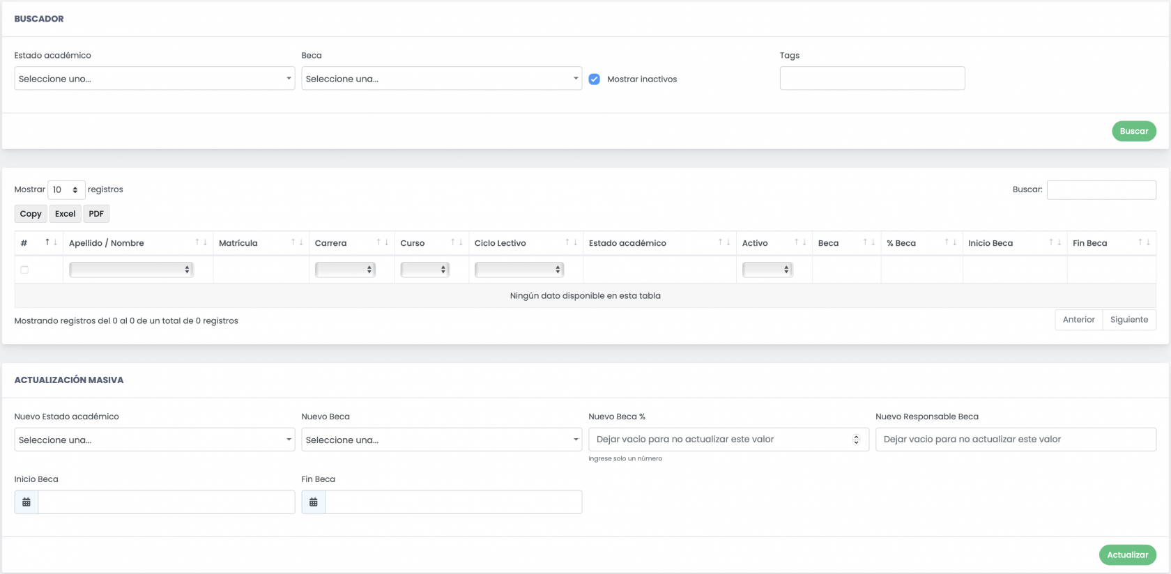Viewport: 1171px width, 574px height.
Task: Sort by Apellido / Nombre column
Action: [x=138, y=243]
